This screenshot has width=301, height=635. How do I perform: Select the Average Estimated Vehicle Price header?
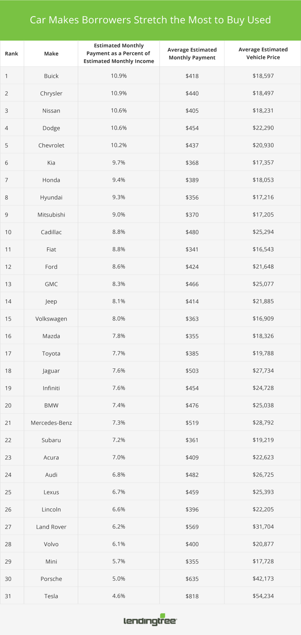click(263, 53)
